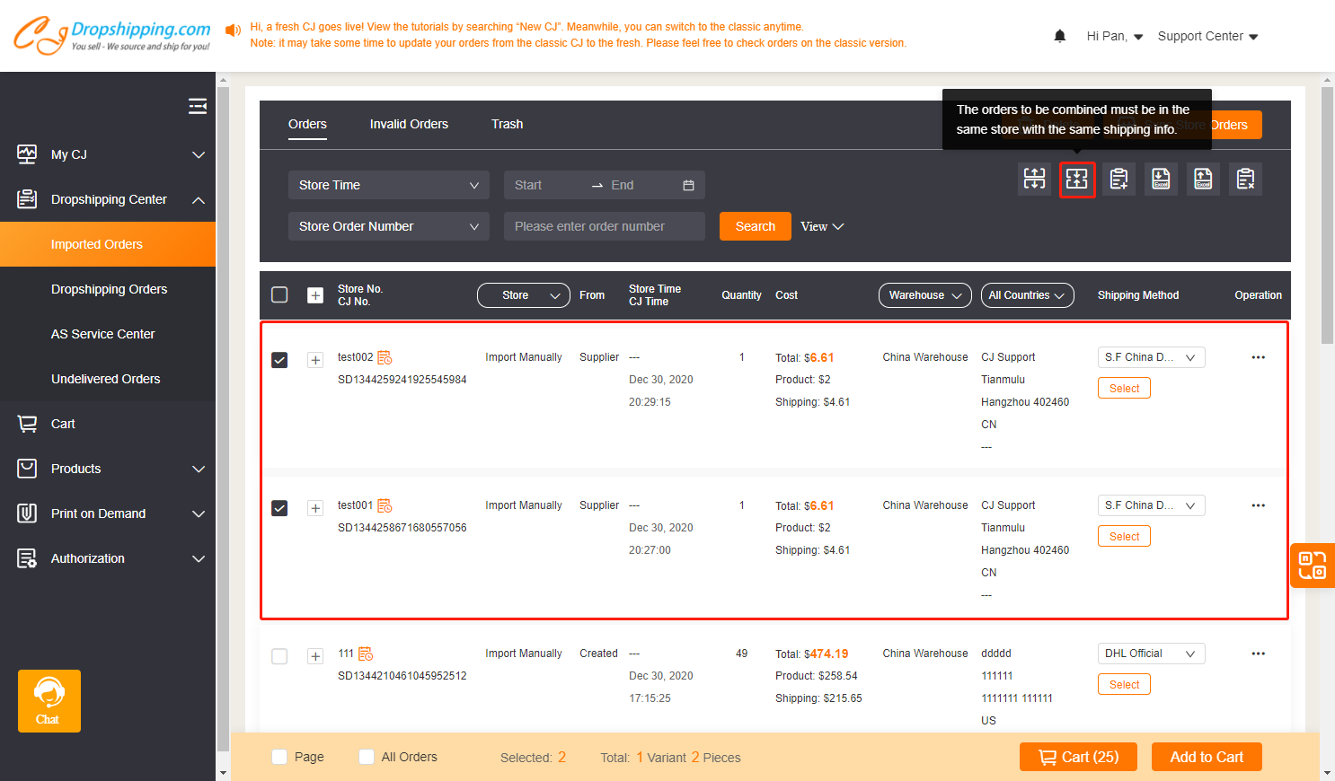Click the orange Search button

coord(755,226)
